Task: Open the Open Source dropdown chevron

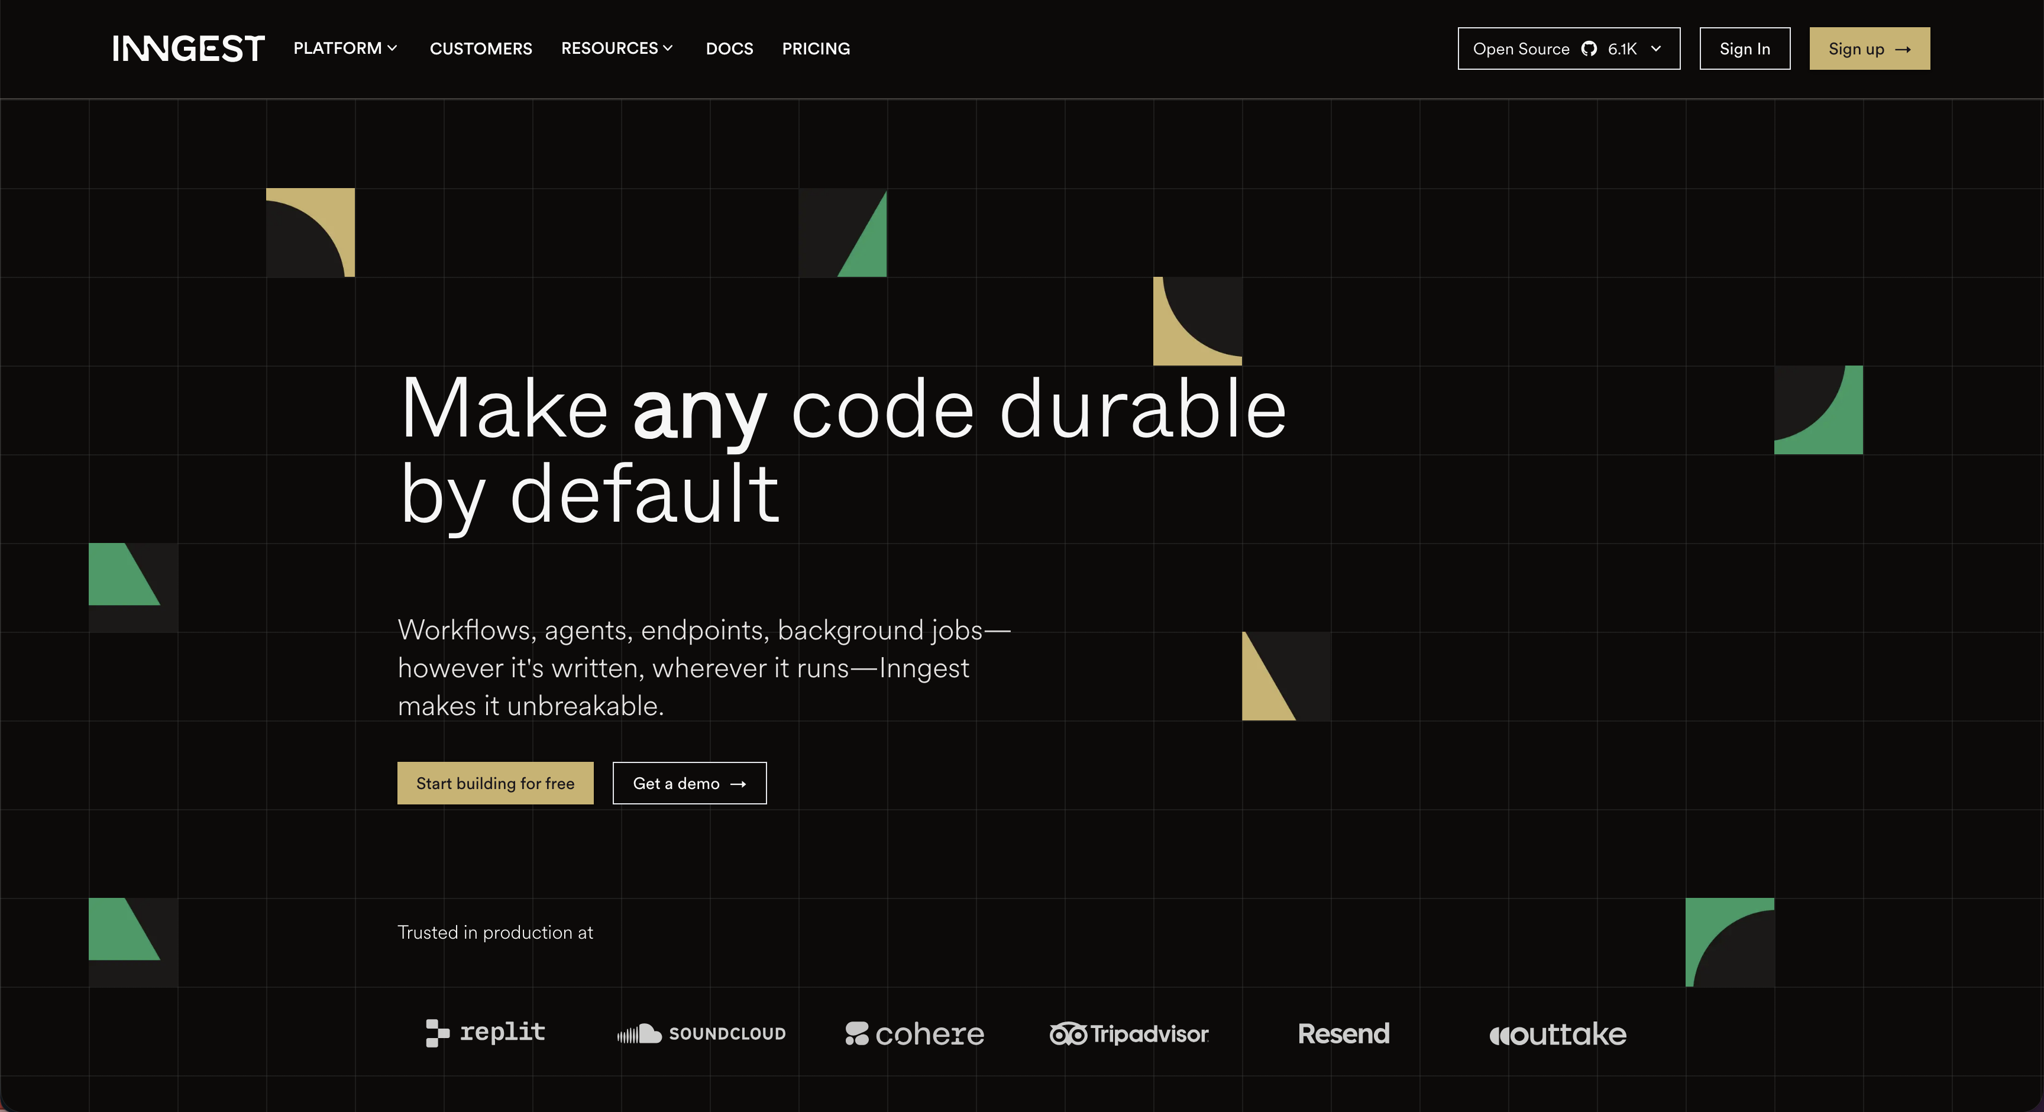Action: 1656,49
